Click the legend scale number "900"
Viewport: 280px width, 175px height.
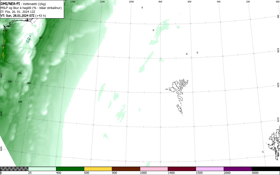point(115,173)
